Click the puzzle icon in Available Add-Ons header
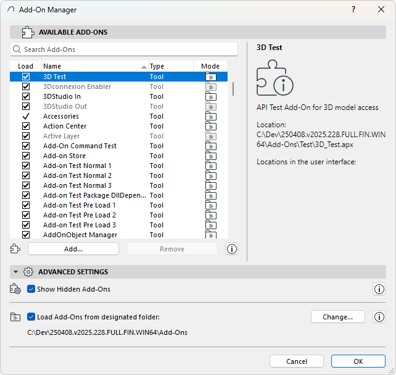Viewport: 396px width, 375px height. tap(28, 32)
